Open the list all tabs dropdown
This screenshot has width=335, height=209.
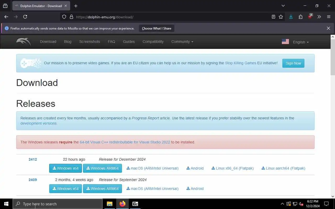click(283, 6)
